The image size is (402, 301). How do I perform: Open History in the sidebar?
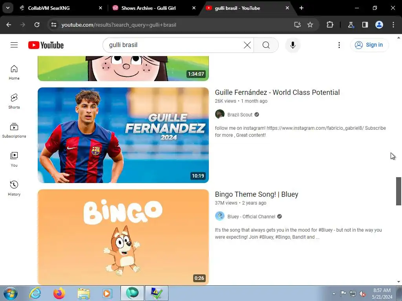[x=14, y=189]
